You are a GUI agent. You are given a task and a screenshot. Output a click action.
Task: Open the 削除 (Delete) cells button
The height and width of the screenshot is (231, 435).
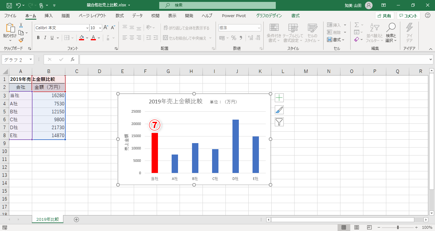pyautogui.click(x=336, y=32)
